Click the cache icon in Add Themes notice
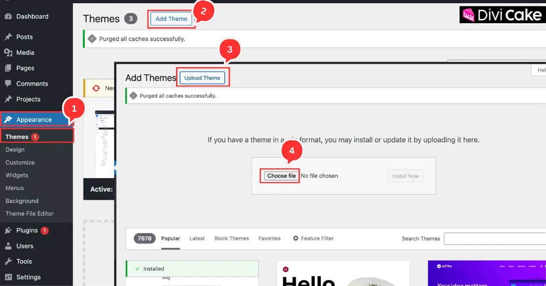The width and height of the screenshot is (546, 286). coord(133,96)
